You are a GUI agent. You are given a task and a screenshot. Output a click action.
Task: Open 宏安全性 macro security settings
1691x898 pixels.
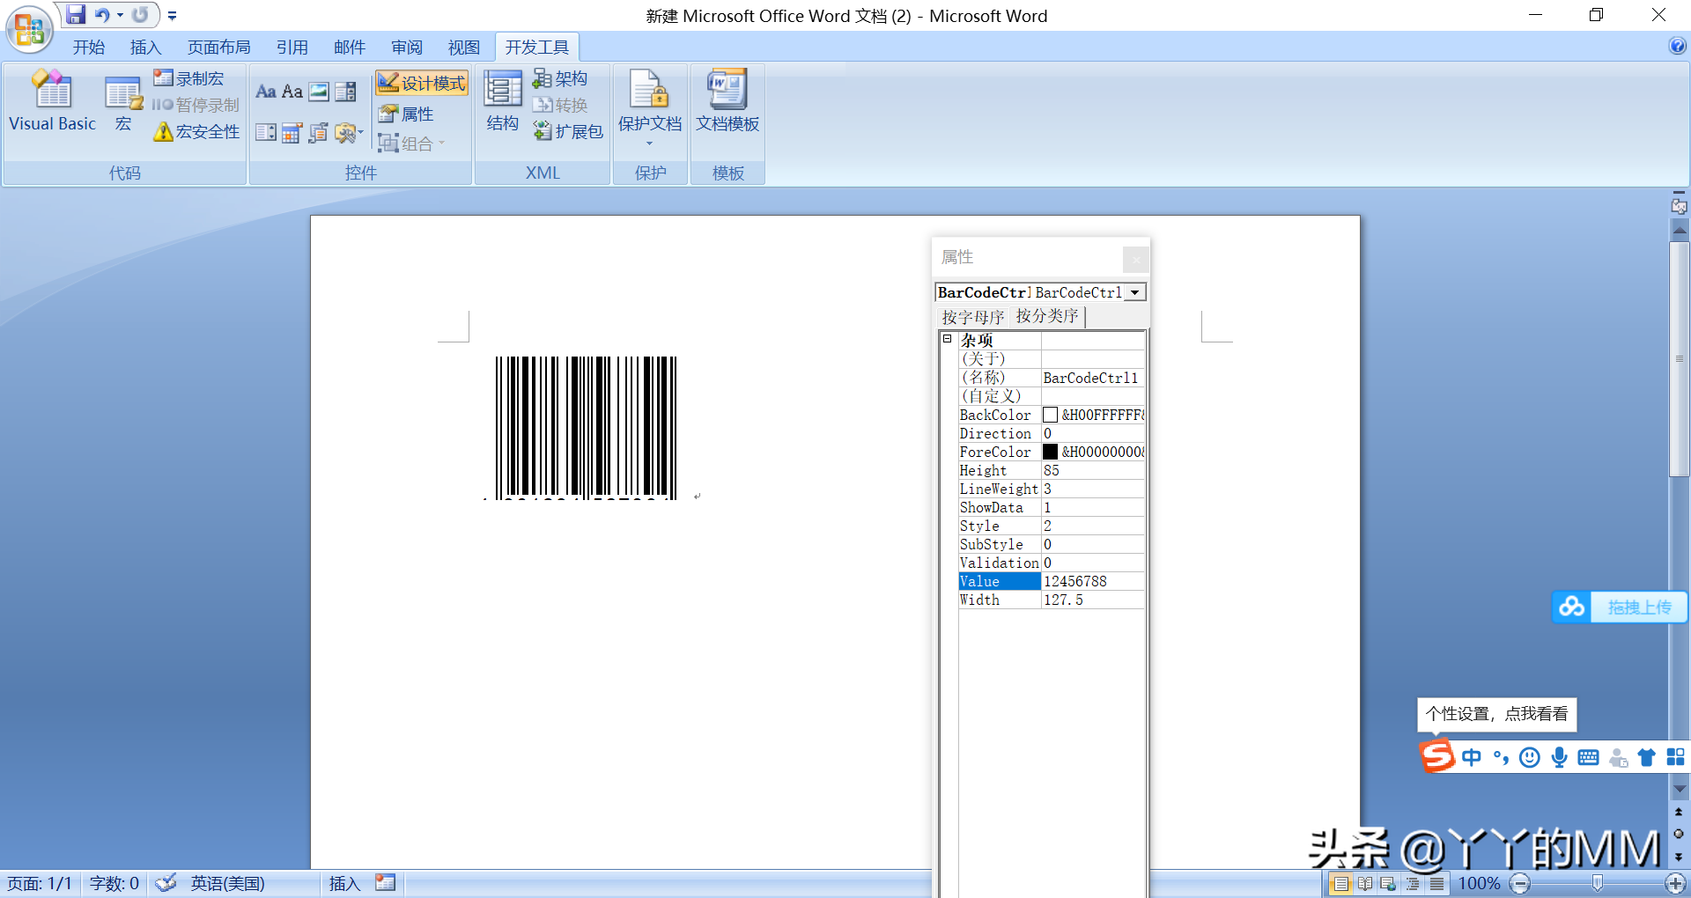pos(196,131)
